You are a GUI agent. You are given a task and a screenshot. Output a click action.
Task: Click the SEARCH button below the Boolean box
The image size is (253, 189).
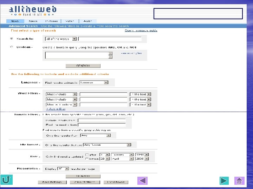83,66
